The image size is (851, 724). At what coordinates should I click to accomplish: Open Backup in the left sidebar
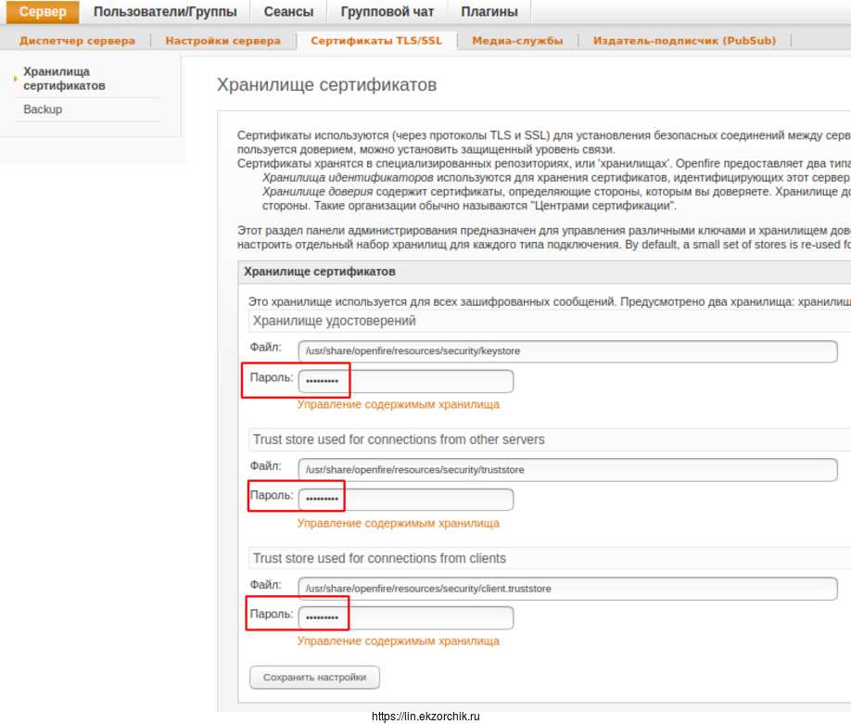click(x=43, y=109)
